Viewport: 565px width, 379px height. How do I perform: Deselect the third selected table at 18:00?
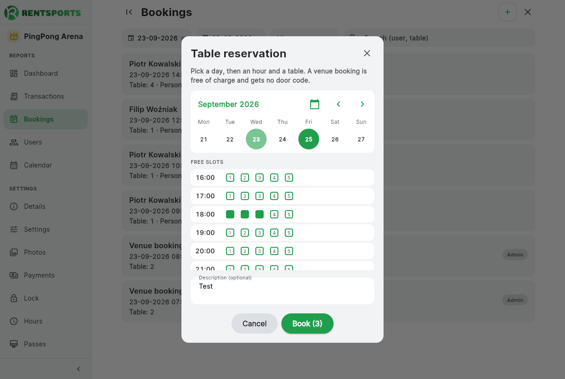pos(260,214)
